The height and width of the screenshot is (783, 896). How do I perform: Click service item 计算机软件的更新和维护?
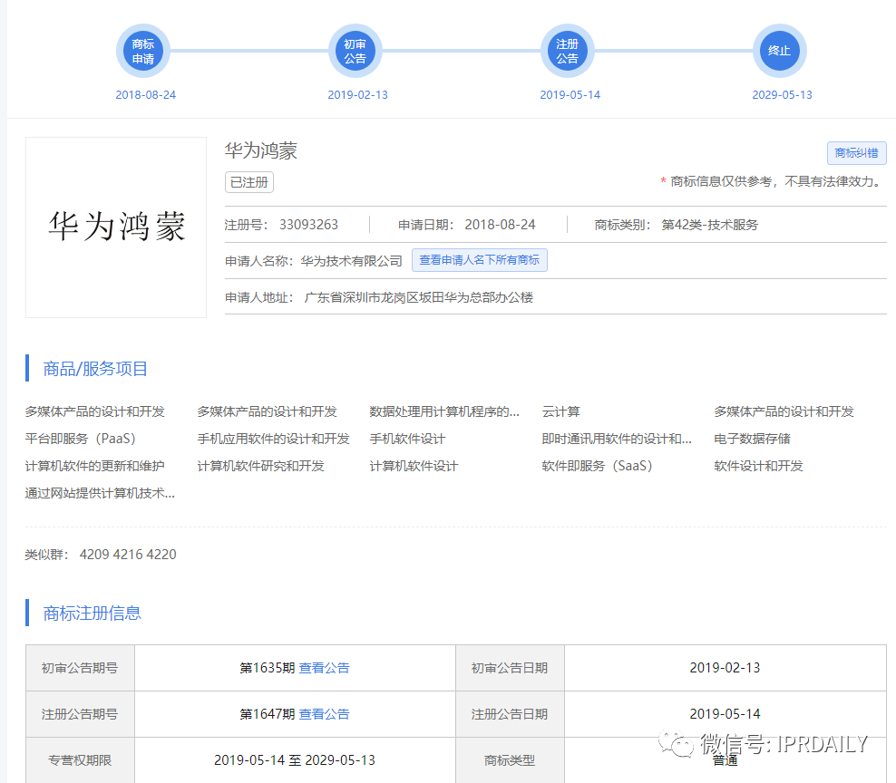(95, 466)
